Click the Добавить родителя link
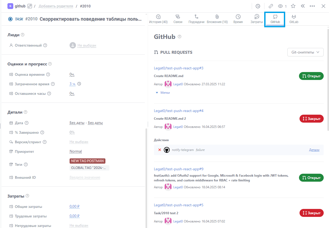The image size is (329, 228). 56,6
